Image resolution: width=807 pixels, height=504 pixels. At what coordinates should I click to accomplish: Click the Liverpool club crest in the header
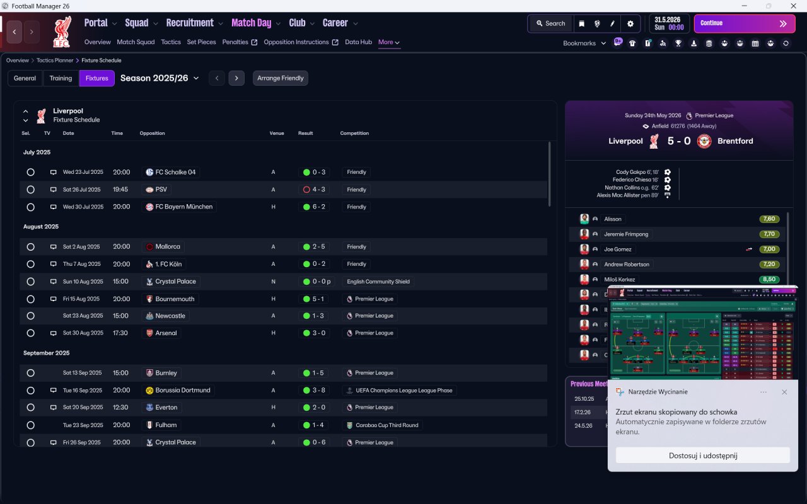[62, 31]
